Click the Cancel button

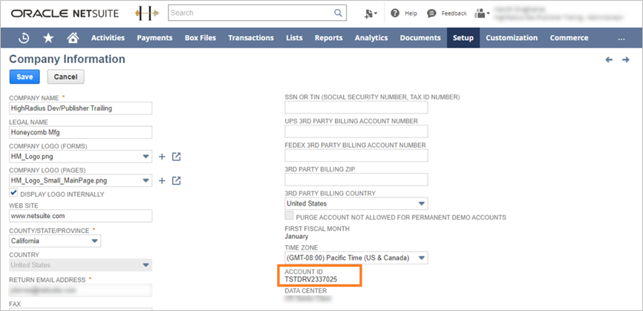point(65,76)
